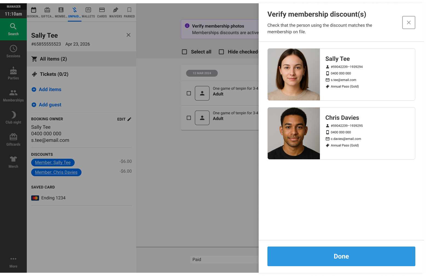Viewport: 426px width, 276px height.
Task: Close the Verify membership discount panel
Action: click(409, 22)
